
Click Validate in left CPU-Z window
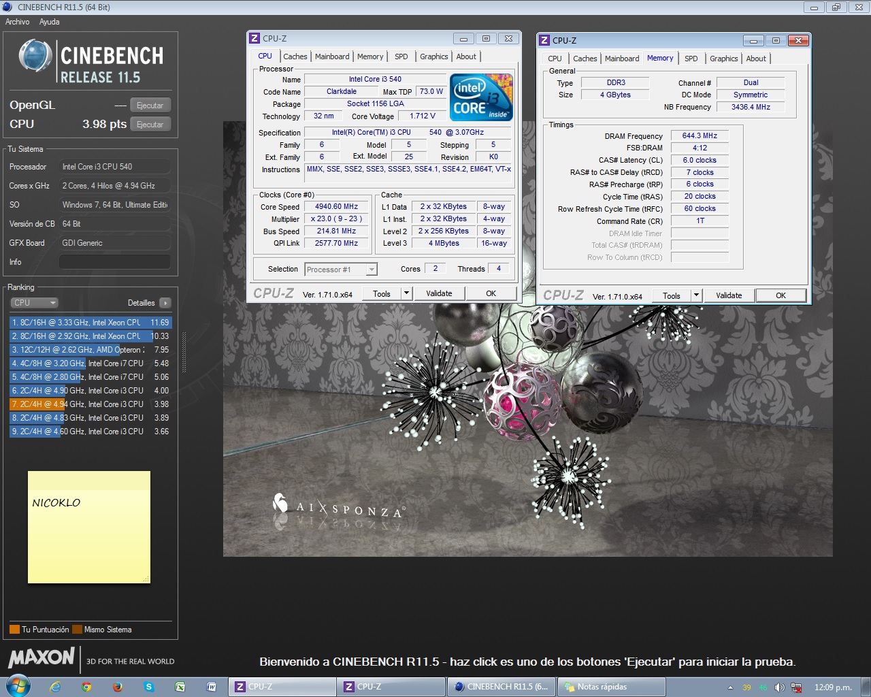click(x=439, y=294)
